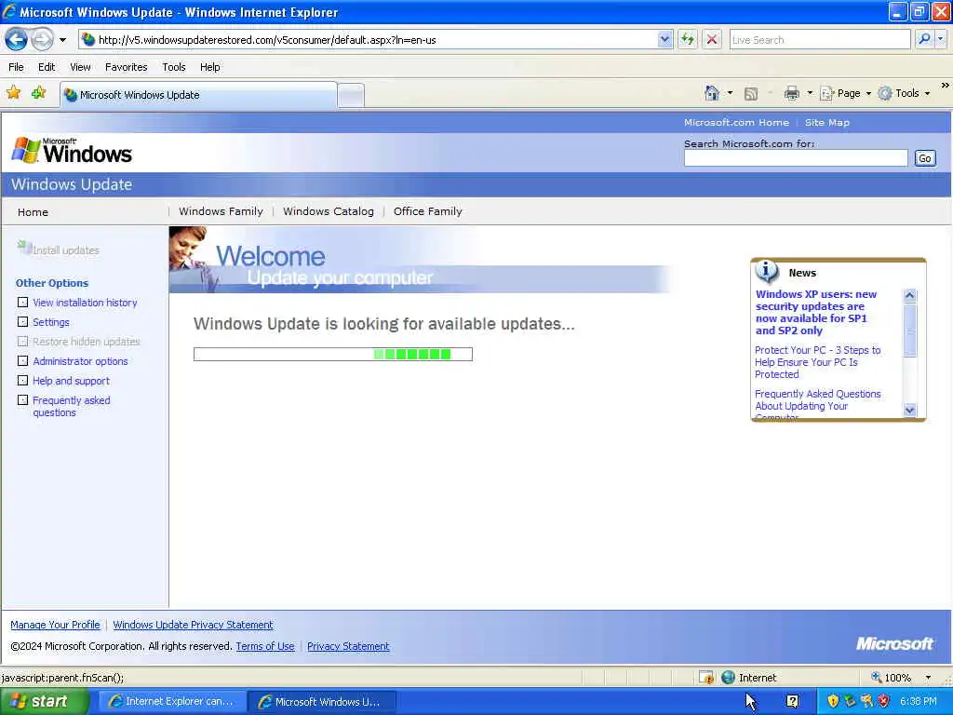Click box icon beside Administrator options

pyautogui.click(x=22, y=360)
